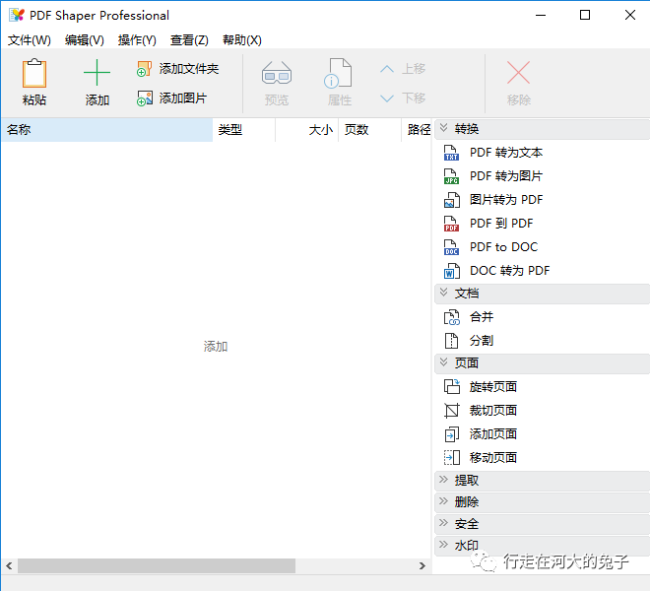Select the PDF 到 PDF icon

coord(451,224)
